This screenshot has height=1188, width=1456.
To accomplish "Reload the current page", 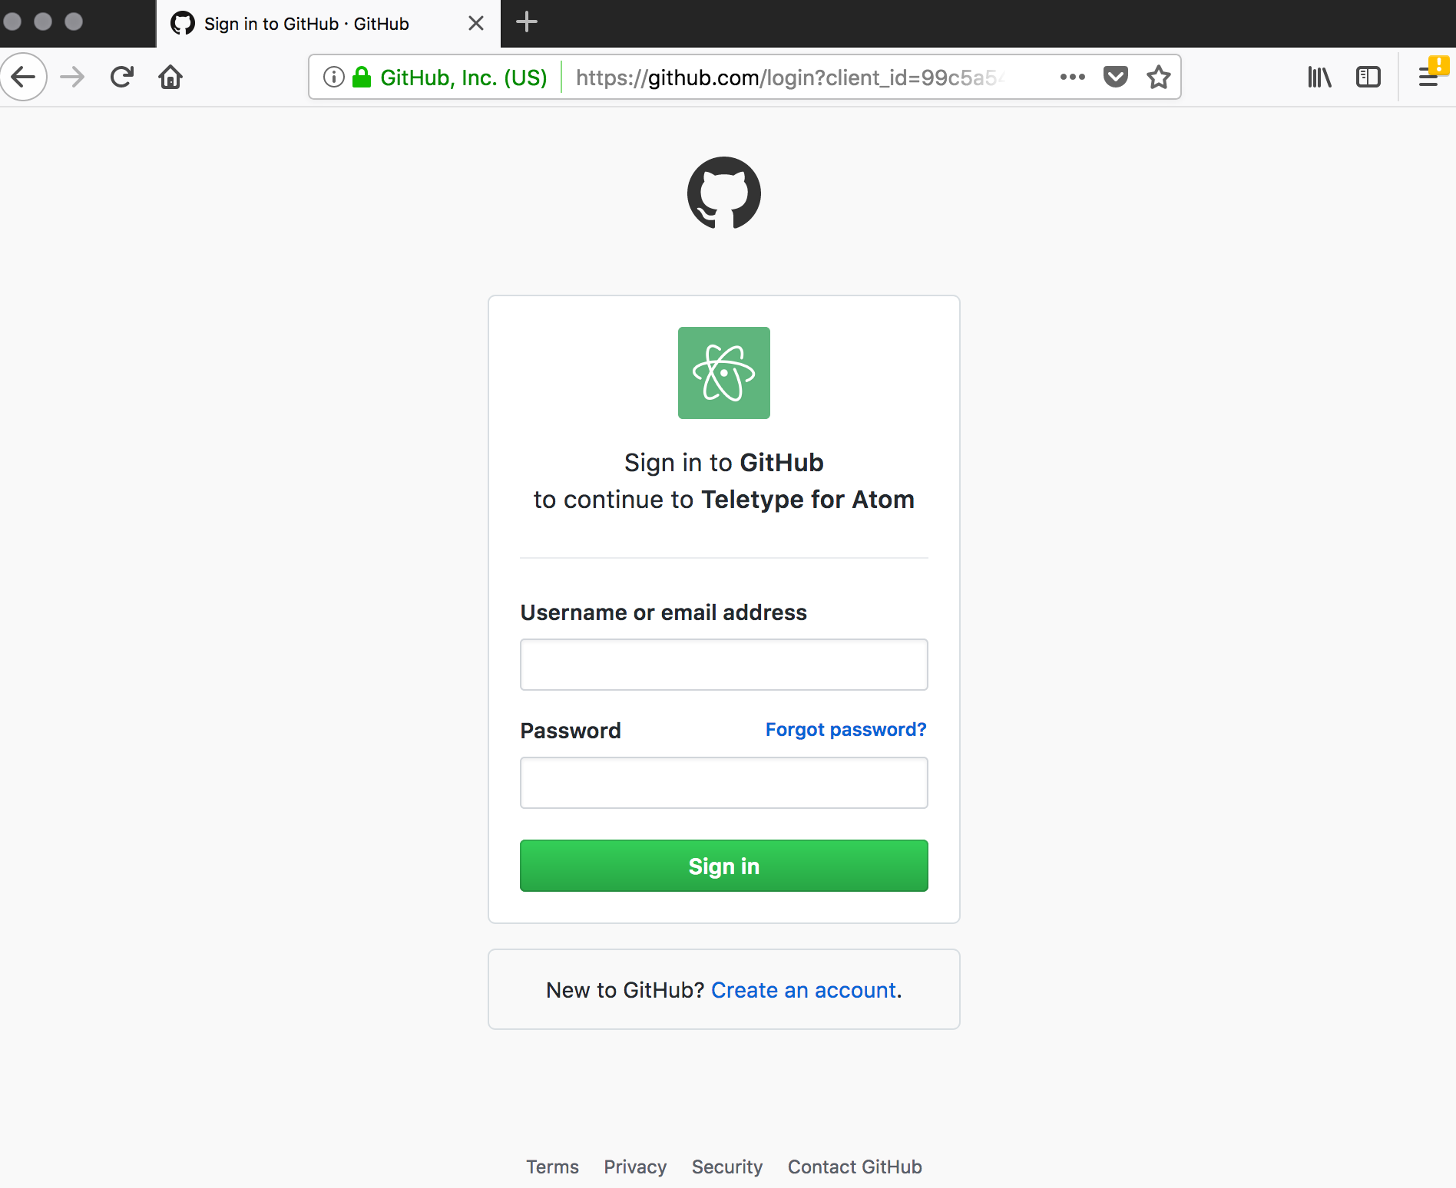I will click(121, 77).
